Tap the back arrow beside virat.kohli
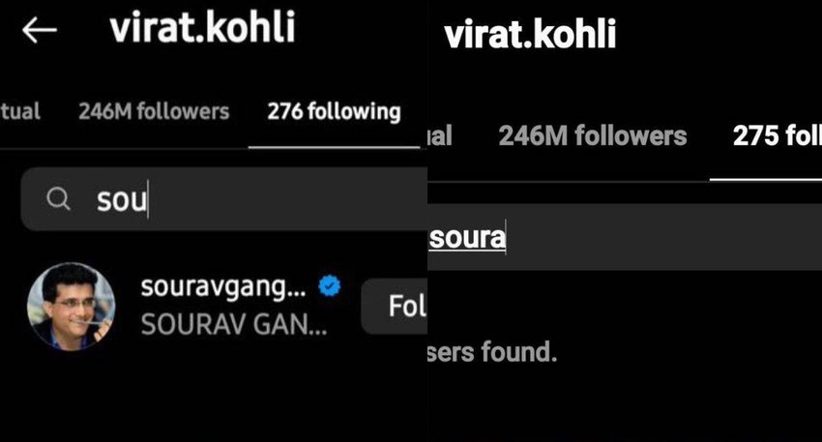The width and height of the screenshot is (822, 442). coord(40,30)
